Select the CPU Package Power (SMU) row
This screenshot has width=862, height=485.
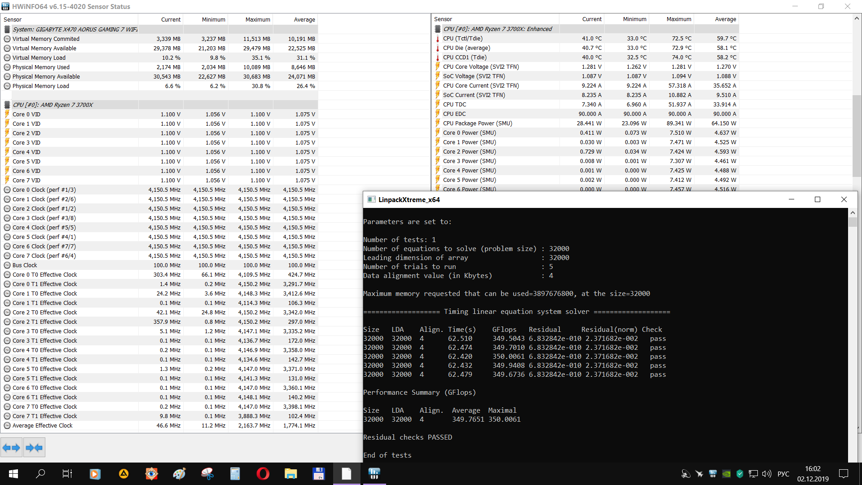tap(477, 123)
